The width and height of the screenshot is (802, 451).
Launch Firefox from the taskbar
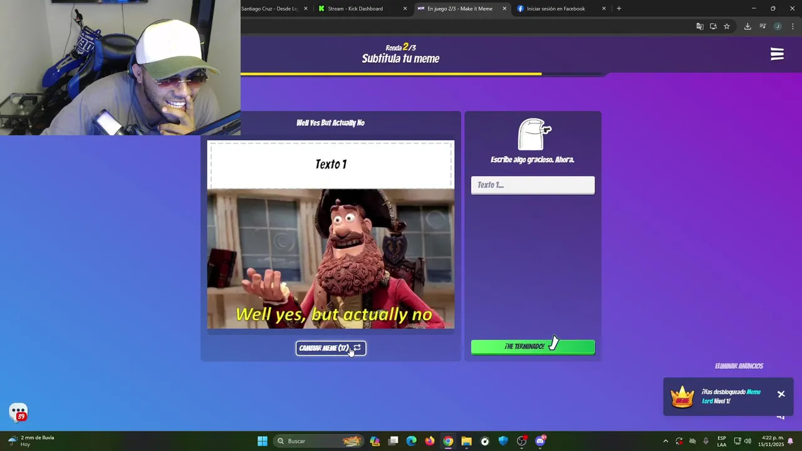click(429, 441)
